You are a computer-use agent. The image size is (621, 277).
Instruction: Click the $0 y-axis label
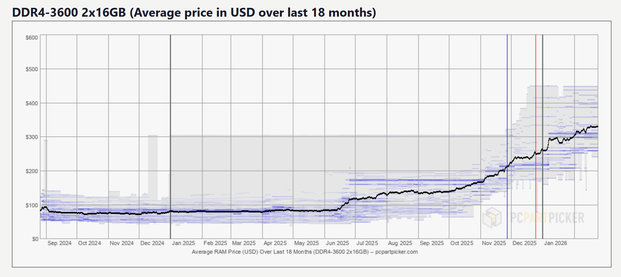[35, 239]
